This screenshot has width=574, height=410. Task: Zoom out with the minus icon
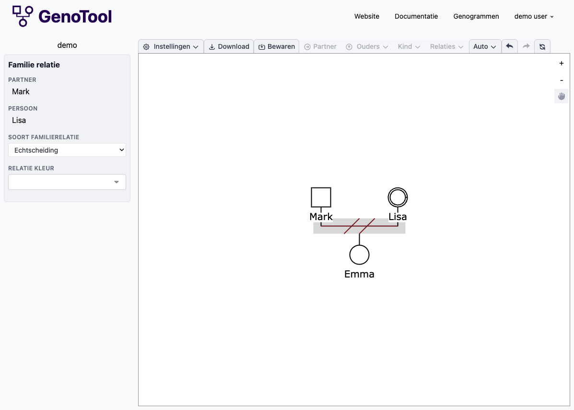tap(562, 80)
